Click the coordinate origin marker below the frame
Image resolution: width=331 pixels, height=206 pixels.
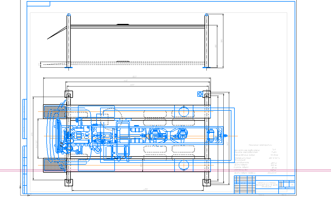click(x=29, y=195)
